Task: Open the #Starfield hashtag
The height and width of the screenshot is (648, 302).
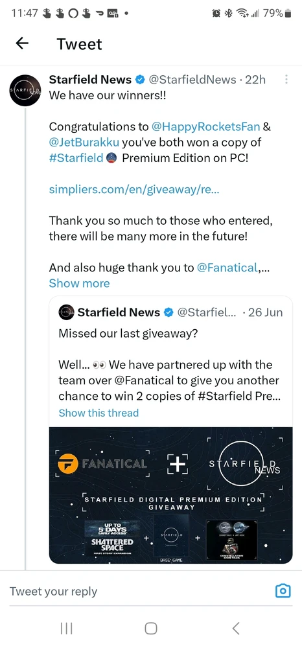Action: point(76,158)
